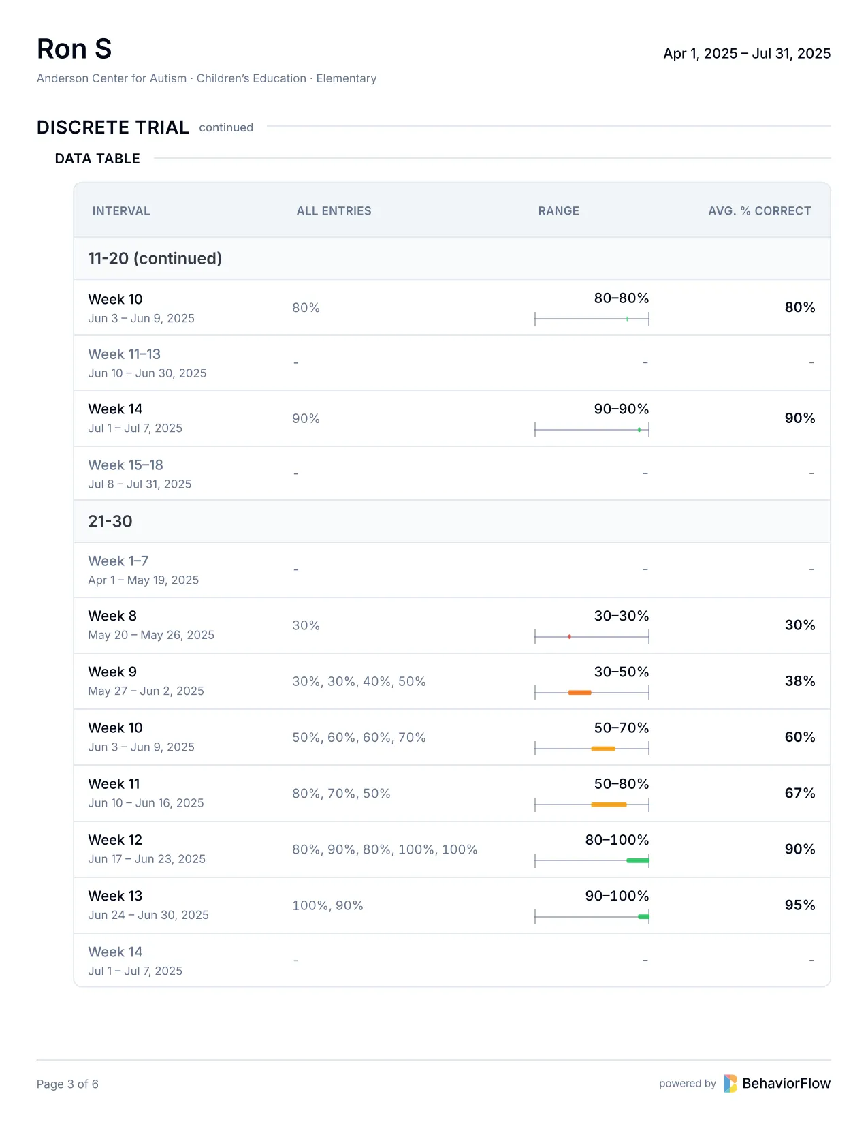Click the Week 9 interval label
The height and width of the screenshot is (1124, 868).
pos(112,672)
